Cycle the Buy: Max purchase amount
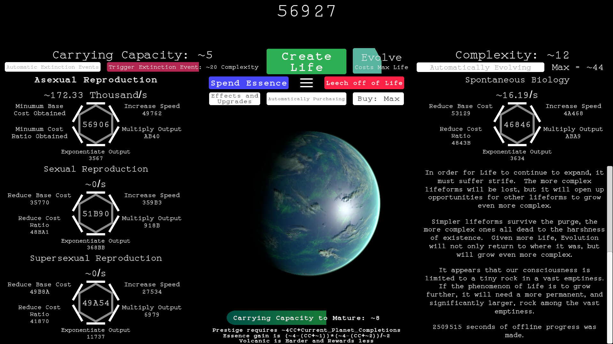Viewport: 613px width, 344px height. (378, 98)
